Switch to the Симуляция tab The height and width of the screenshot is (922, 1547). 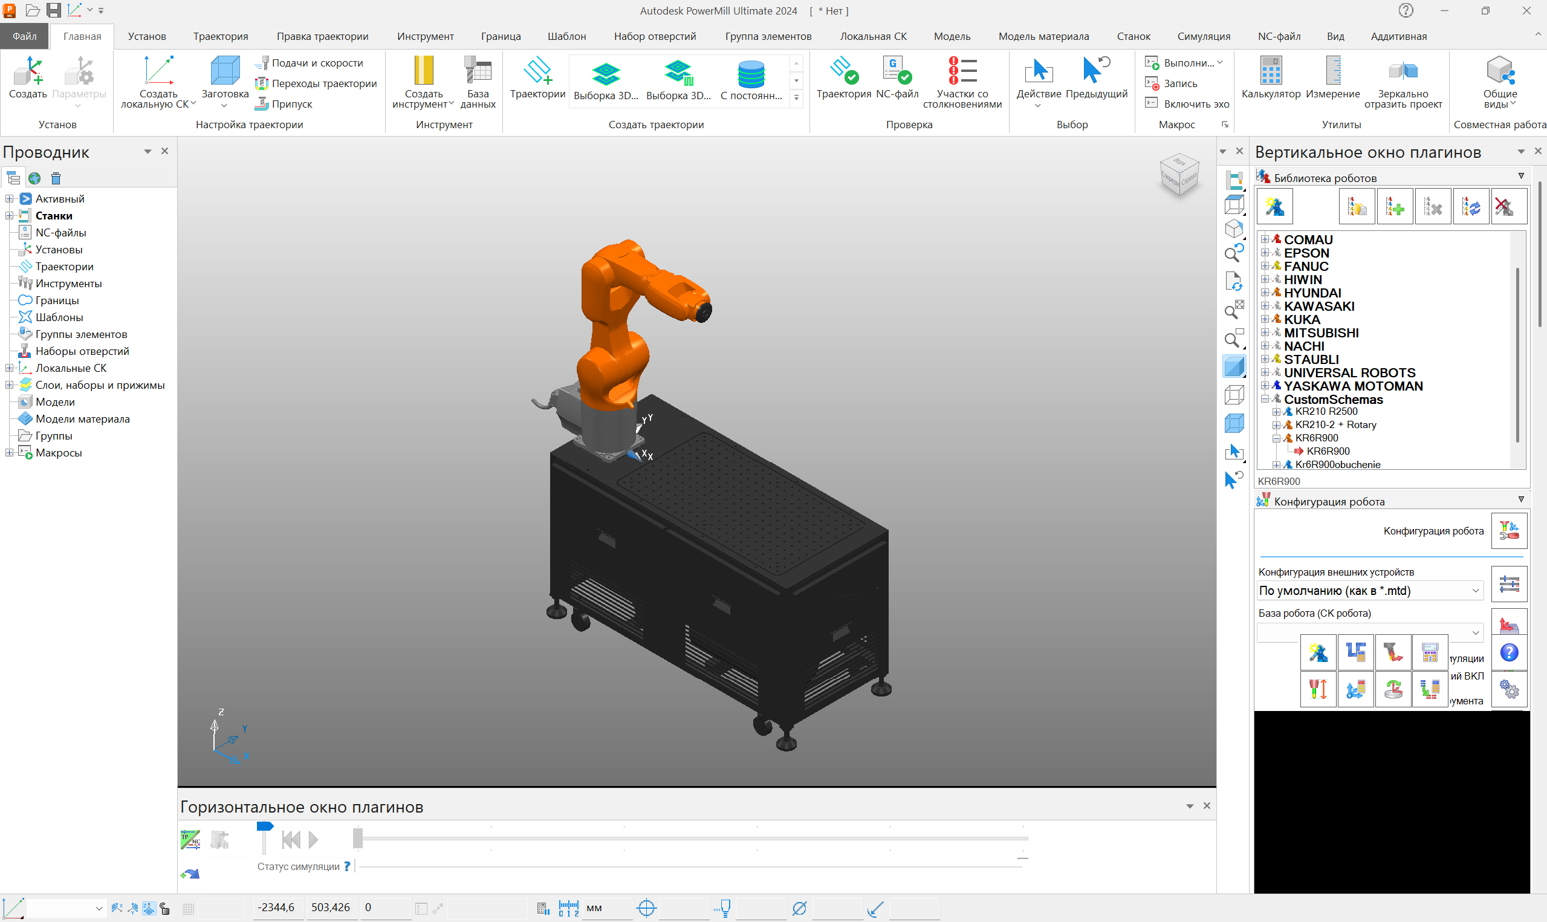(1204, 37)
